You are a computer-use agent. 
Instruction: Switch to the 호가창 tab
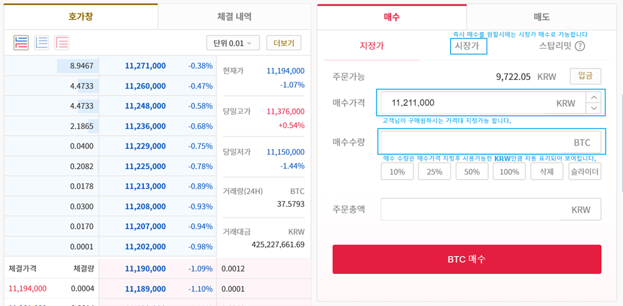click(81, 17)
